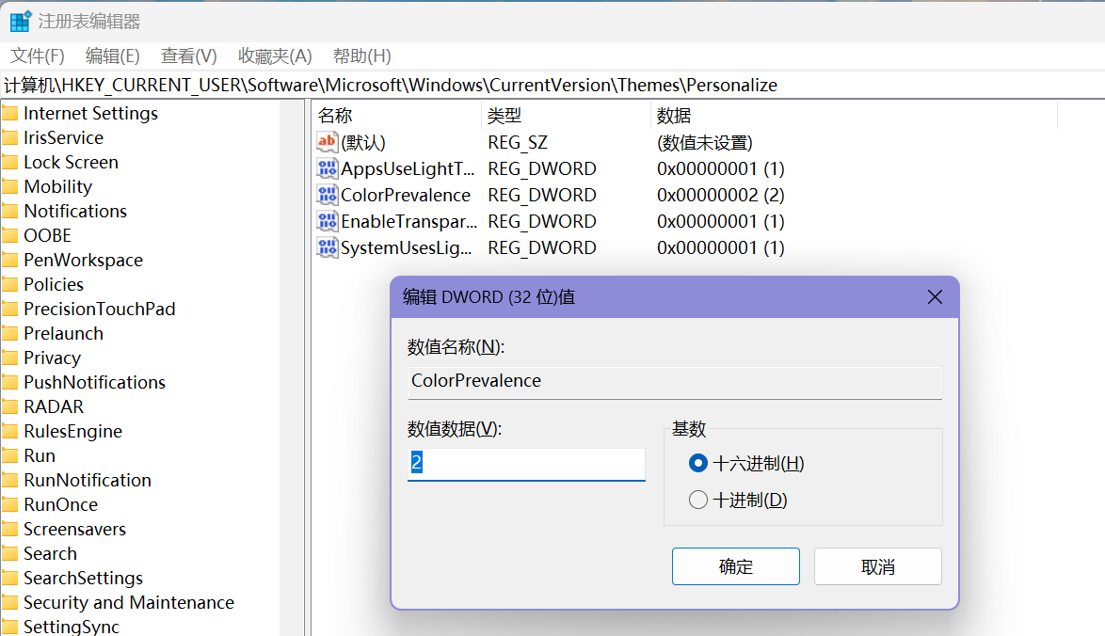Open the 收藏夹(A) favorites menu
The width and height of the screenshot is (1105, 636).
(x=275, y=56)
